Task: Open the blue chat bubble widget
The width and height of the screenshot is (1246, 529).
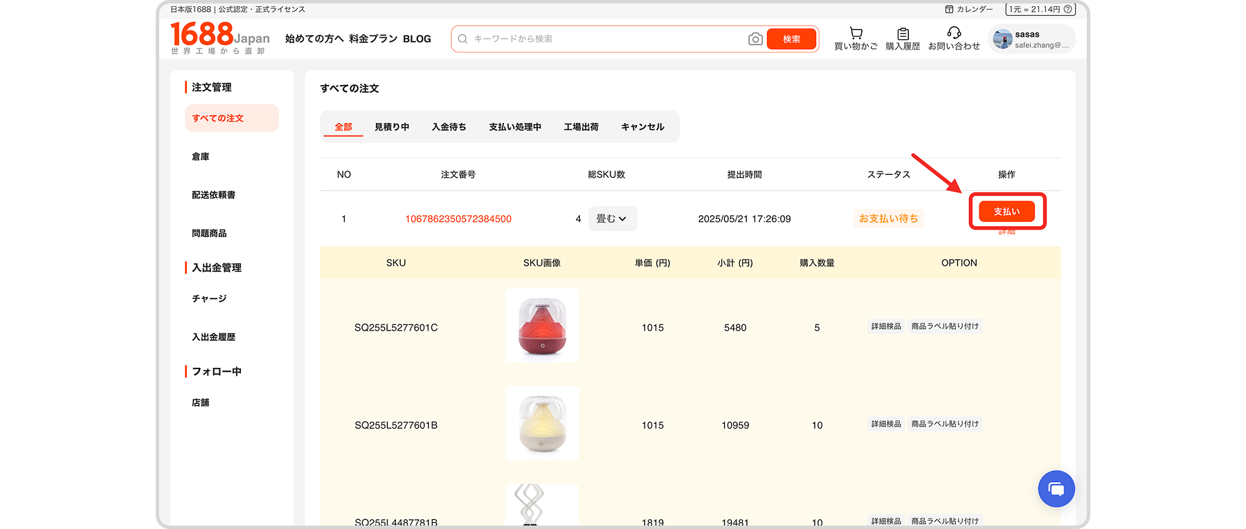Action: pos(1056,489)
